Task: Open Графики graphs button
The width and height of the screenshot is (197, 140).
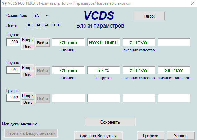Action: 151,136
